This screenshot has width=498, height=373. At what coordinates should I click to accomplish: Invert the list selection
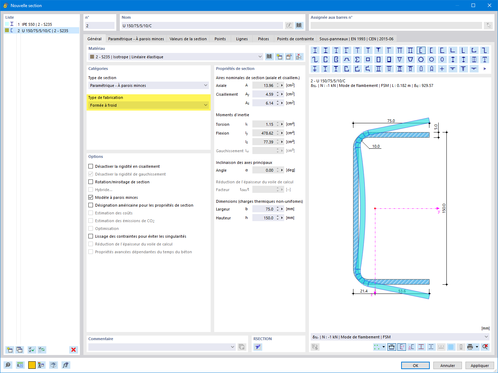(x=42, y=350)
